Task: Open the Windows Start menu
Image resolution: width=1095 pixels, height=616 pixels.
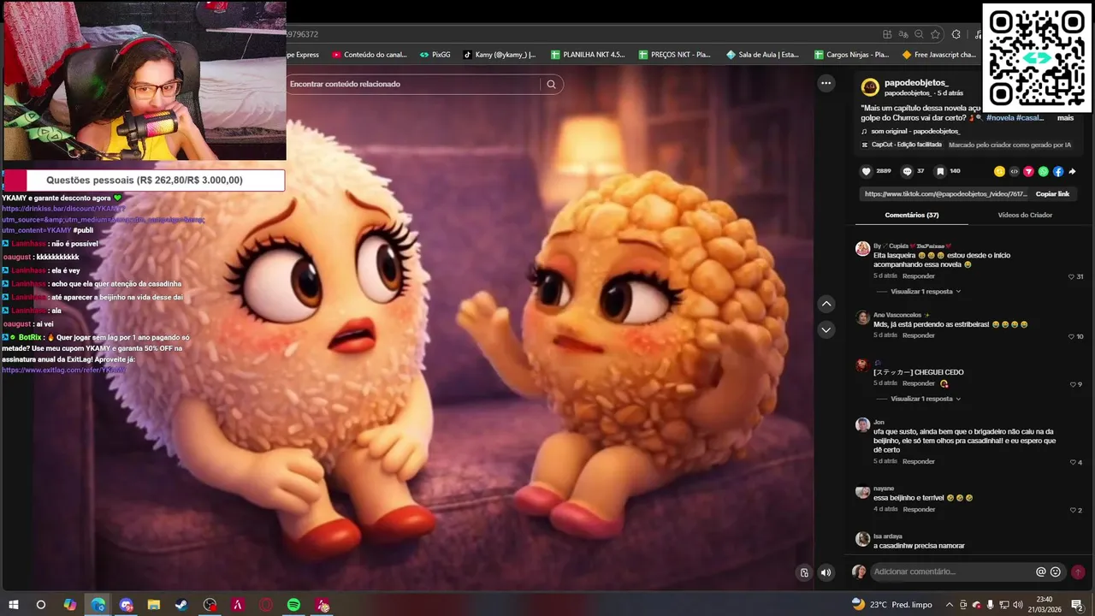Action: 14,605
